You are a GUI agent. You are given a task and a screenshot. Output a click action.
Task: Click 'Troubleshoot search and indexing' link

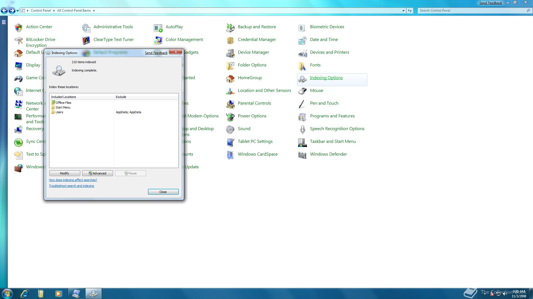pos(72,186)
